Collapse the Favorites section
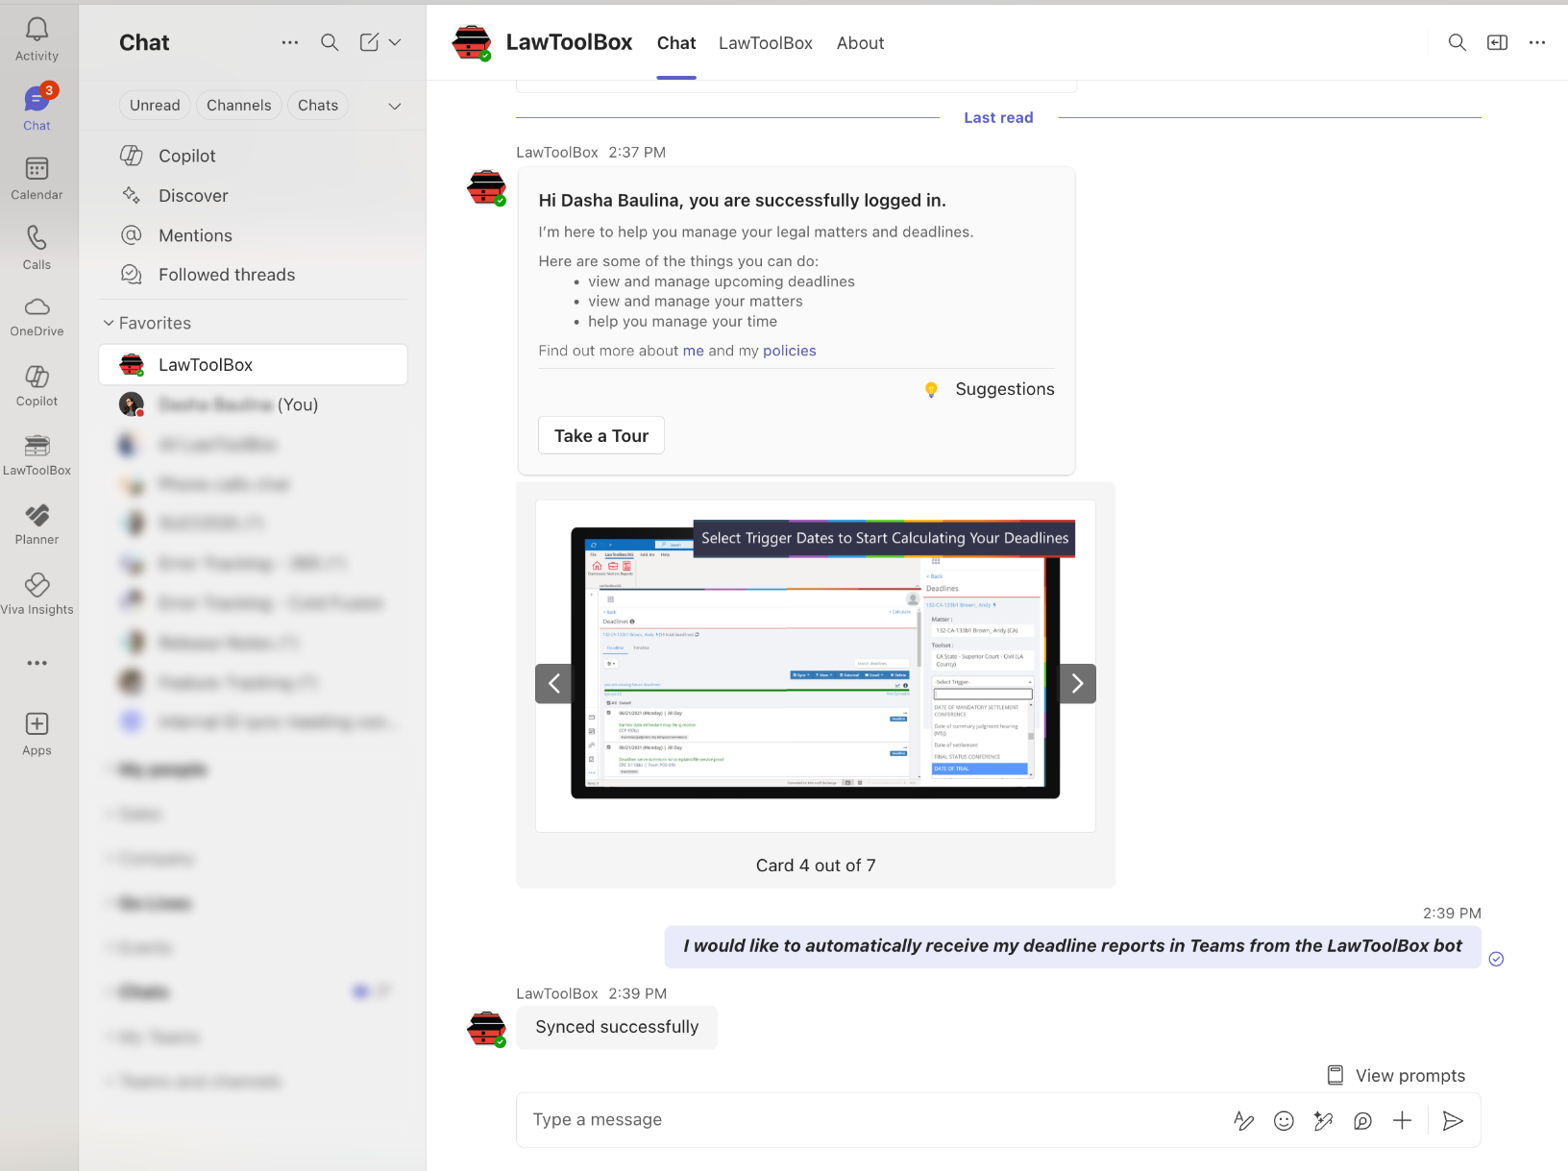This screenshot has height=1171, width=1568. tap(109, 323)
